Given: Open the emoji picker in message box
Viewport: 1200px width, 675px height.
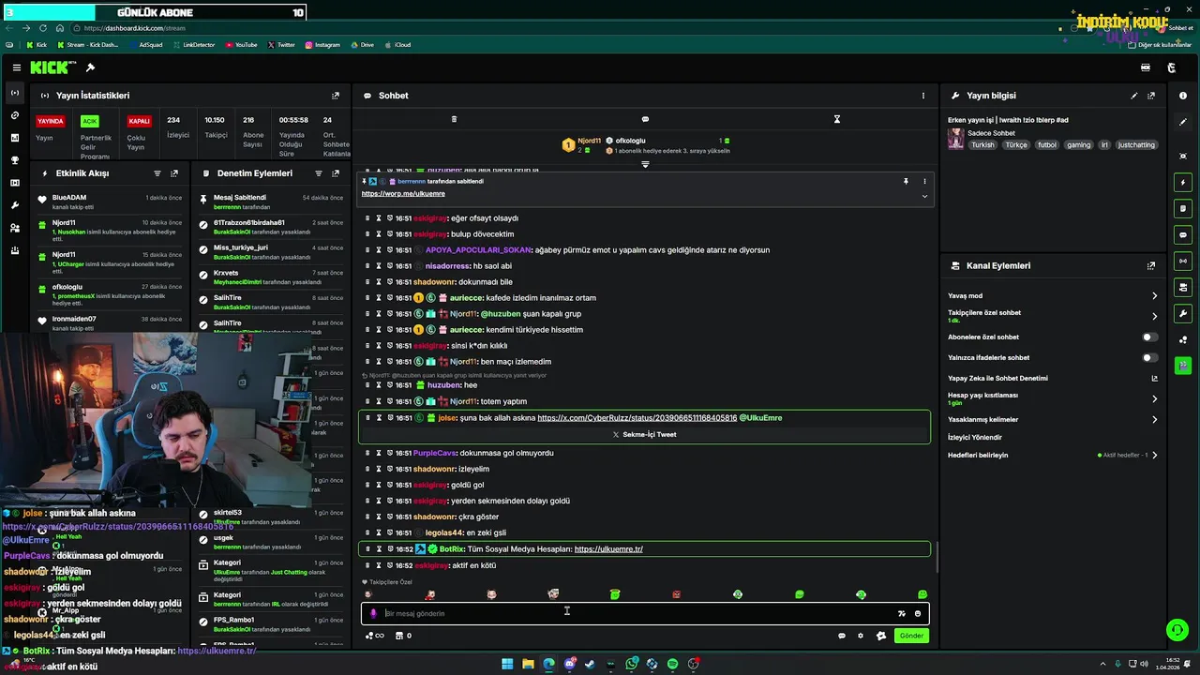Looking at the screenshot, I should click(x=918, y=613).
